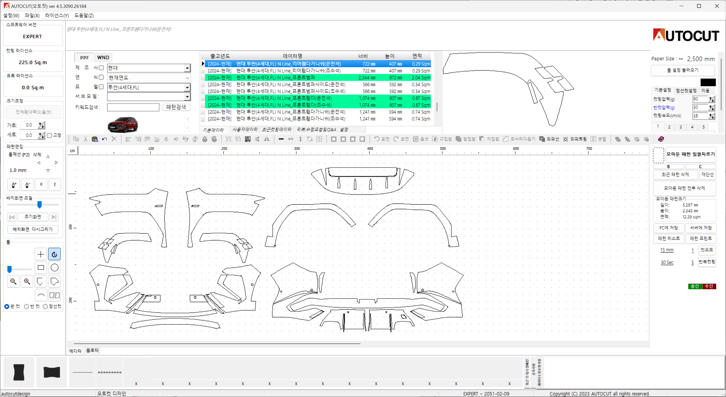Click the align left edges icon
The image size is (726, 397).
tap(128, 139)
